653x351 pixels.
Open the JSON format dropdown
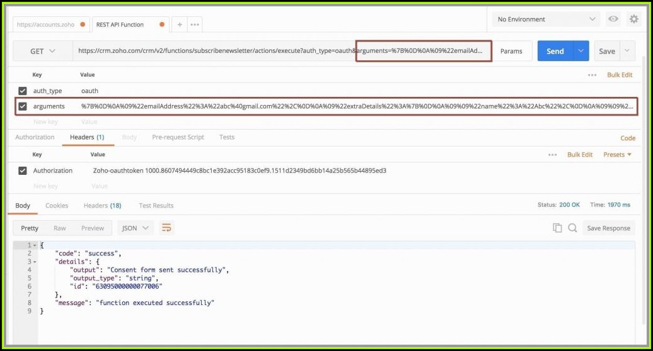pyautogui.click(x=136, y=228)
